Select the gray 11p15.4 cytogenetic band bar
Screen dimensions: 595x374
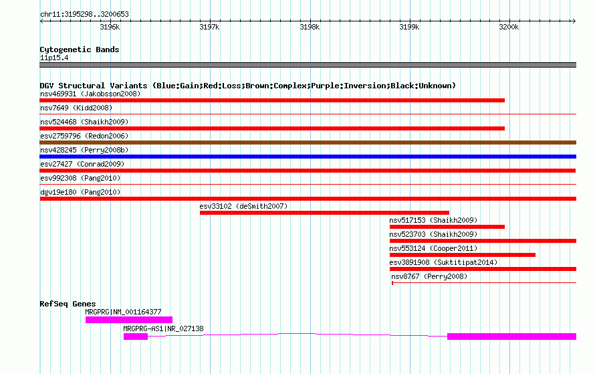308,65
